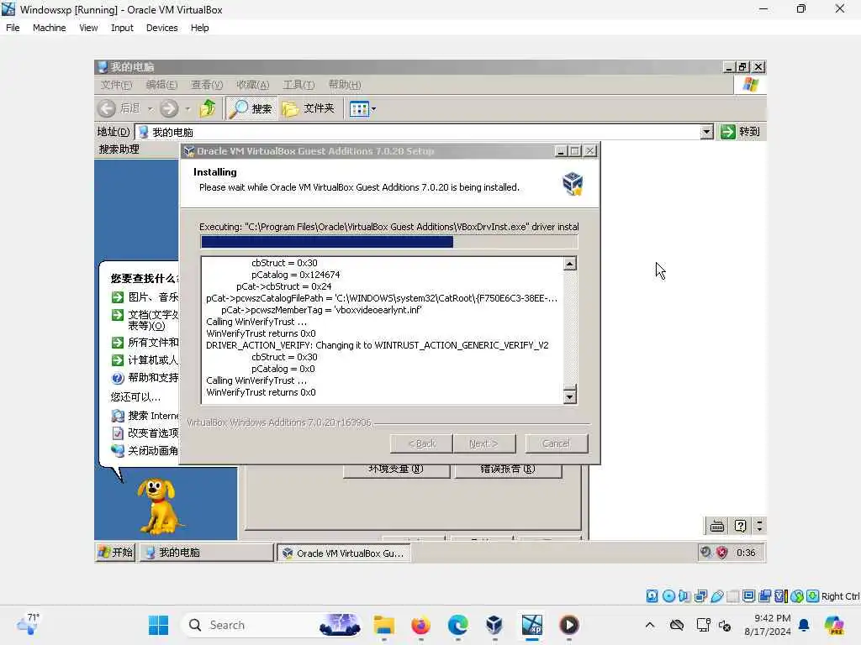
Task: Open the 工具(T) menu in Explorer
Action: (298, 85)
